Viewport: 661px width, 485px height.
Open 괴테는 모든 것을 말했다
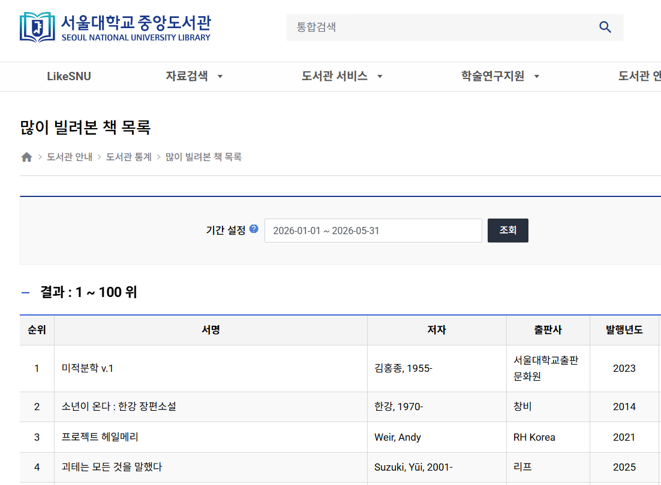112,467
